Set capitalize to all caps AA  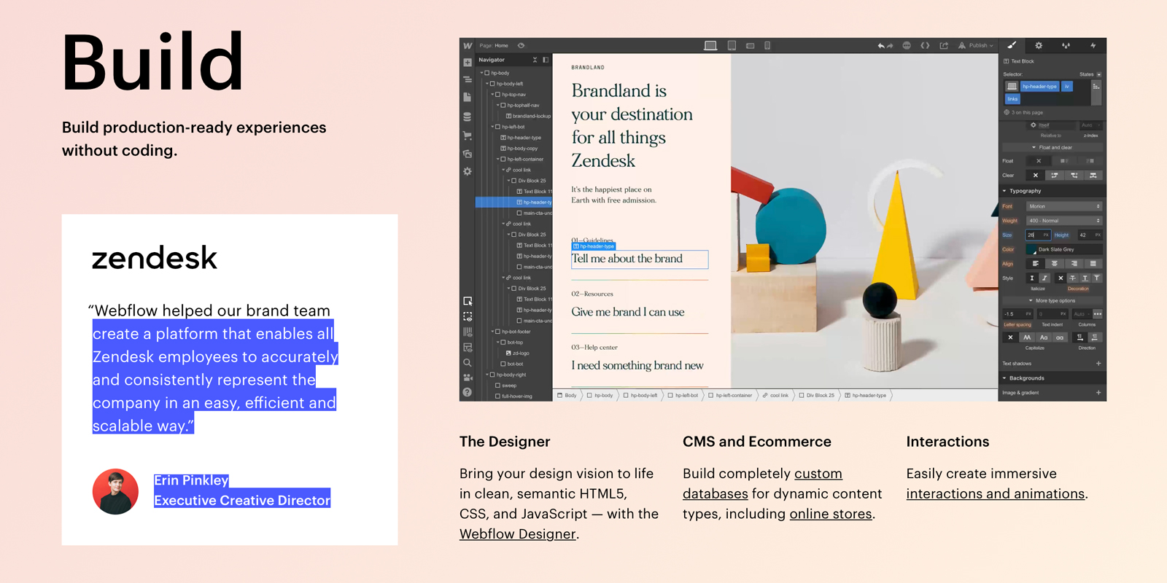click(1027, 337)
